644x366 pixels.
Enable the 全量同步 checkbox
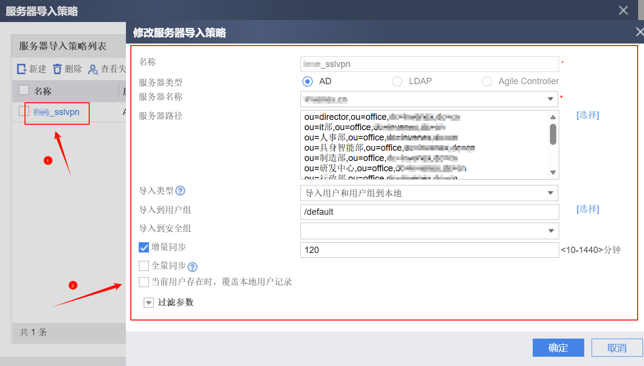click(x=144, y=266)
